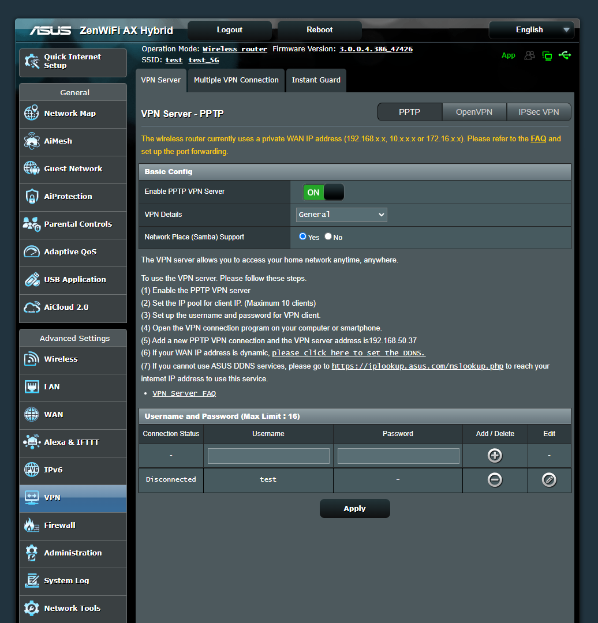Image resolution: width=598 pixels, height=623 pixels.
Task: Click the App icon near top right
Action: pos(509,55)
